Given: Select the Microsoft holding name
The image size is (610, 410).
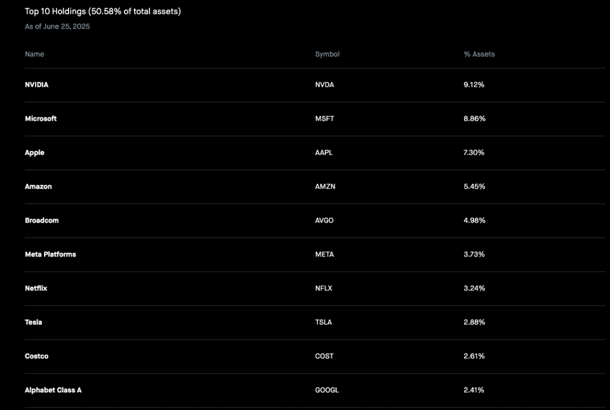Looking at the screenshot, I should 41,118.
